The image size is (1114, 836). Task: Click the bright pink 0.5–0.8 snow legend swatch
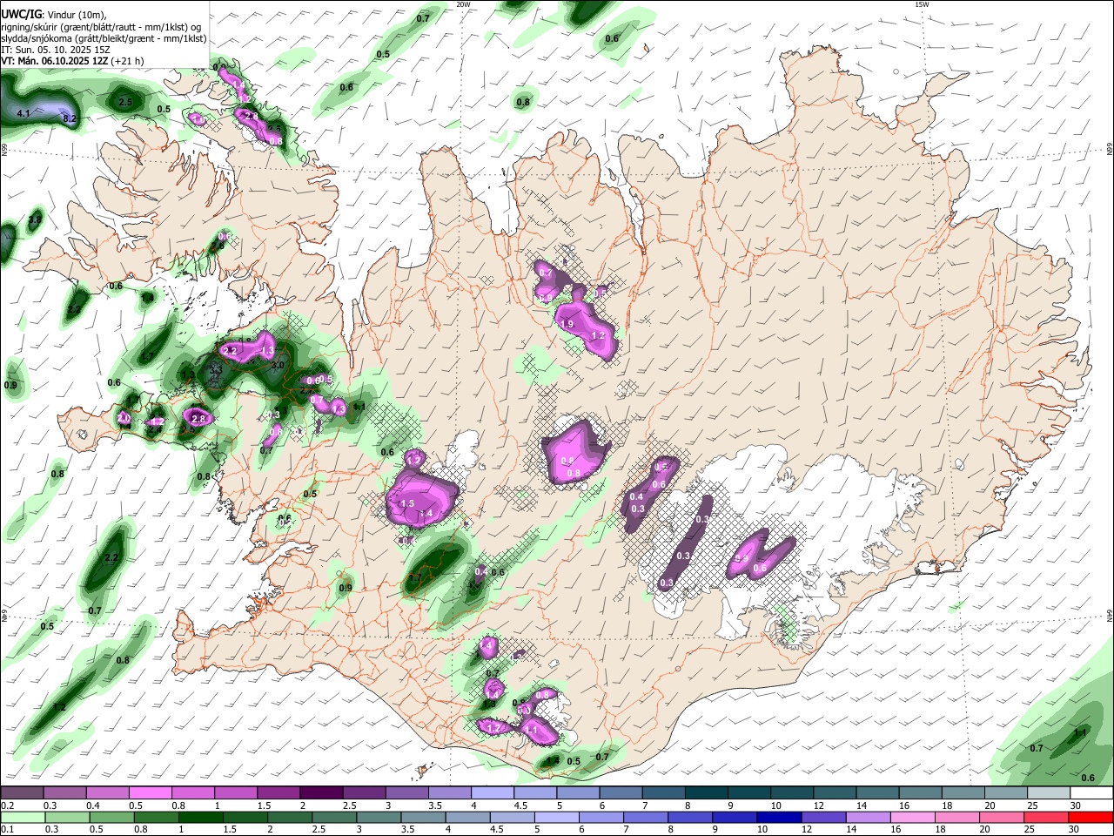pyautogui.click(x=150, y=792)
